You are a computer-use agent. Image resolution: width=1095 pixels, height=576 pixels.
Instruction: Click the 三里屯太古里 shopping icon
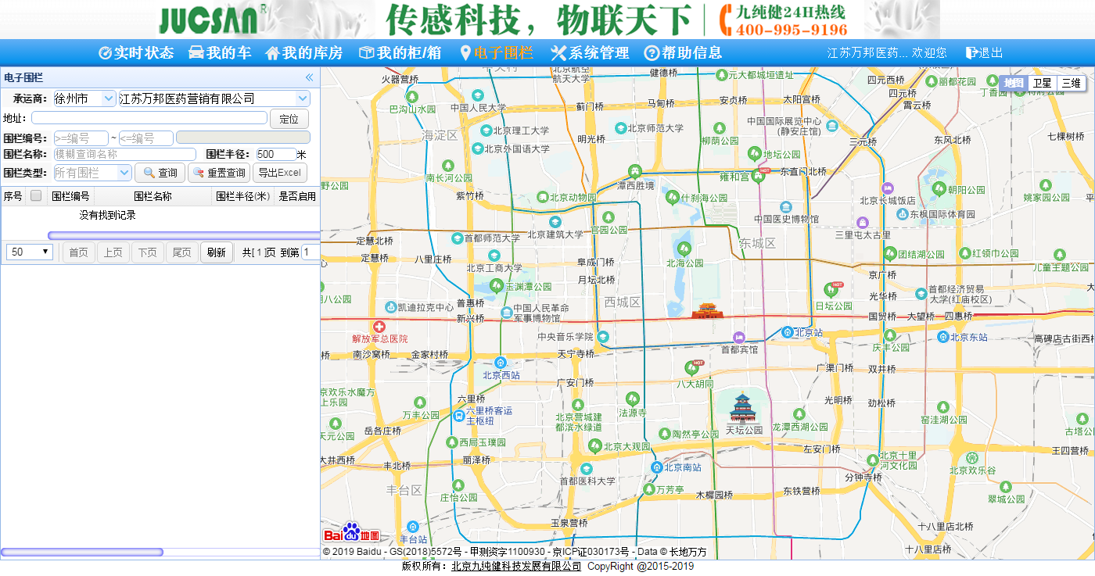[x=863, y=223]
